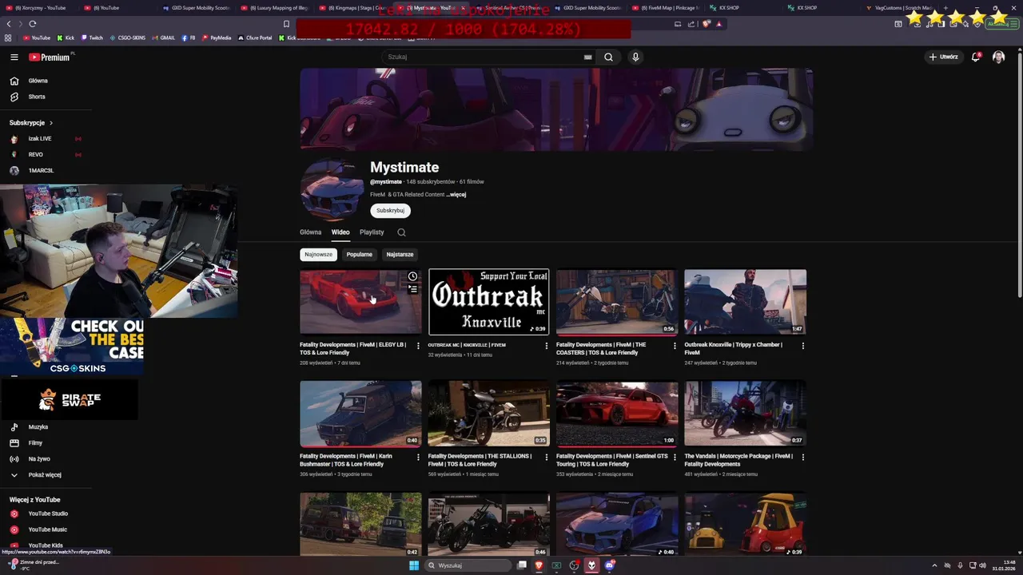The width and height of the screenshot is (1023, 575).
Task: Open Brave from the taskbar
Action: [x=539, y=565]
